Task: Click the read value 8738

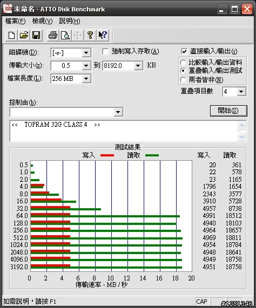Action: pos(235,209)
